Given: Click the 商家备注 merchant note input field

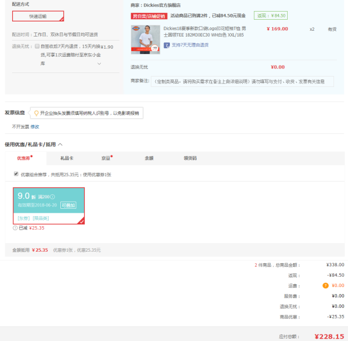Looking at the screenshot, I should [242, 82].
